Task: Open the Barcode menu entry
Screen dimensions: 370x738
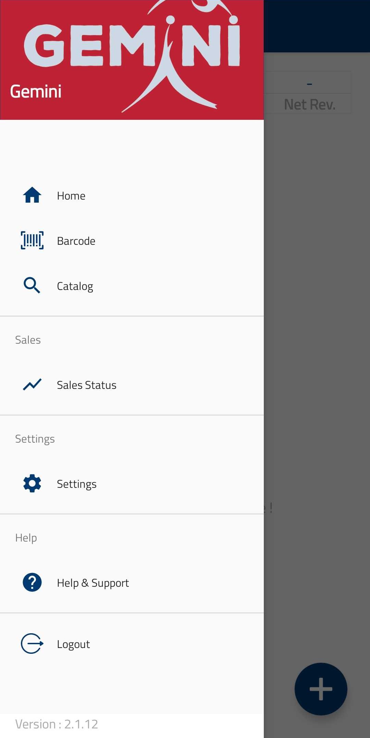Action: (76, 241)
